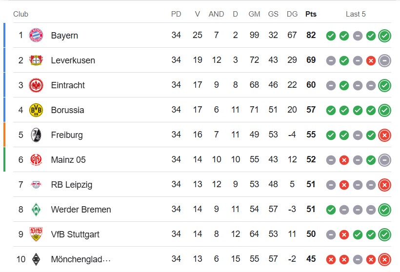Click the RB Leipzig bulls logo
Screen dimensions: 400x272
tap(36, 184)
